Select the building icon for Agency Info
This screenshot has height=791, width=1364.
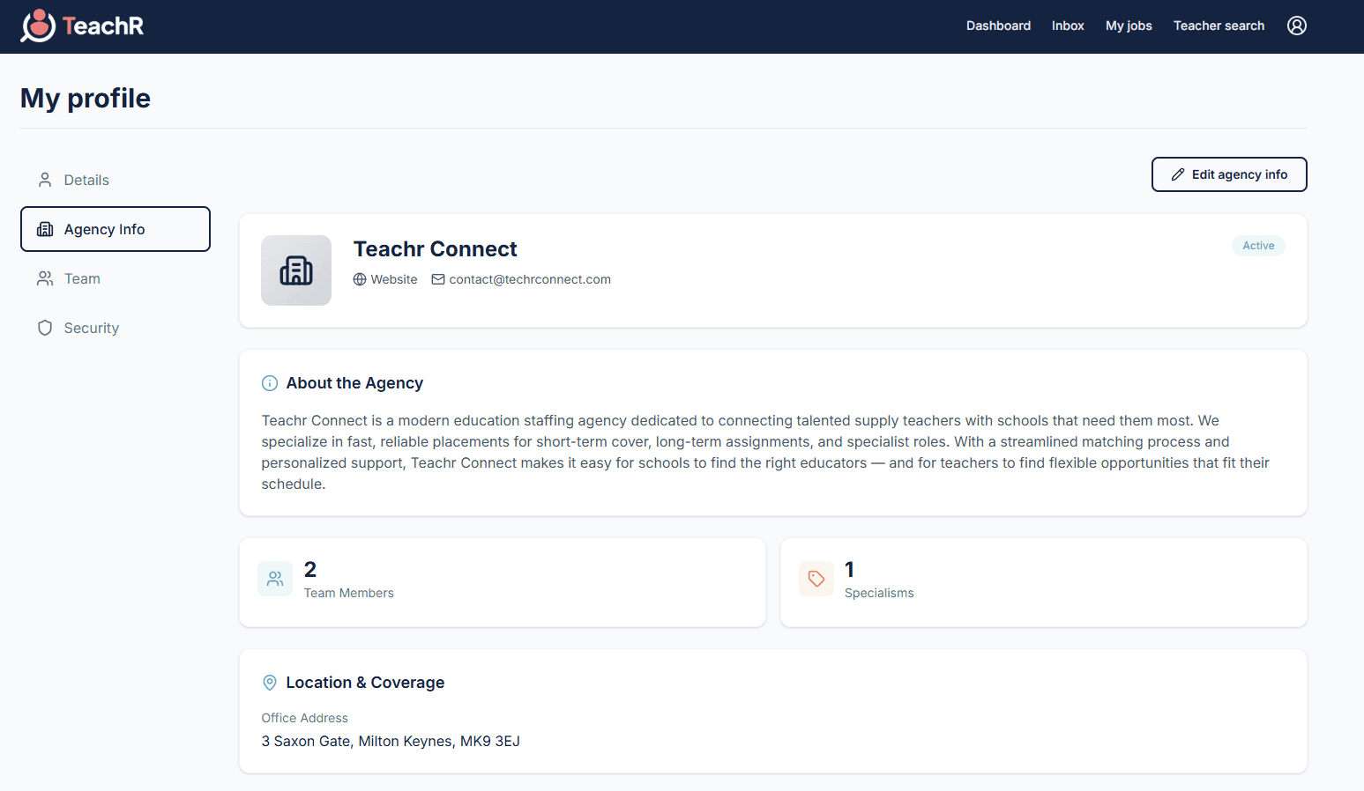pos(45,229)
